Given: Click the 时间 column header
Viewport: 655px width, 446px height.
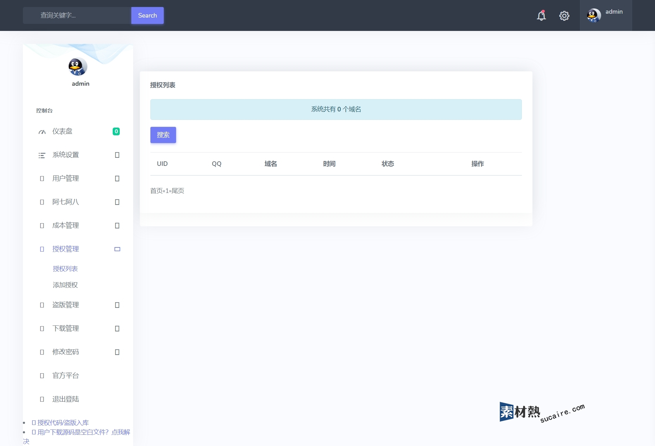Looking at the screenshot, I should [329, 164].
